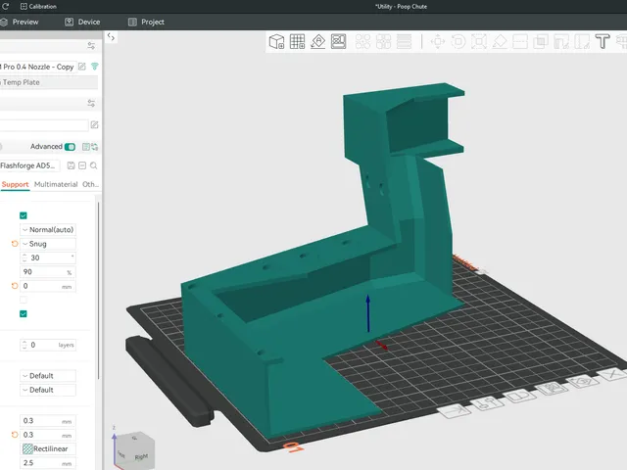Click the Split to parts icon
The width and height of the screenshot is (627, 470).
tap(383, 41)
